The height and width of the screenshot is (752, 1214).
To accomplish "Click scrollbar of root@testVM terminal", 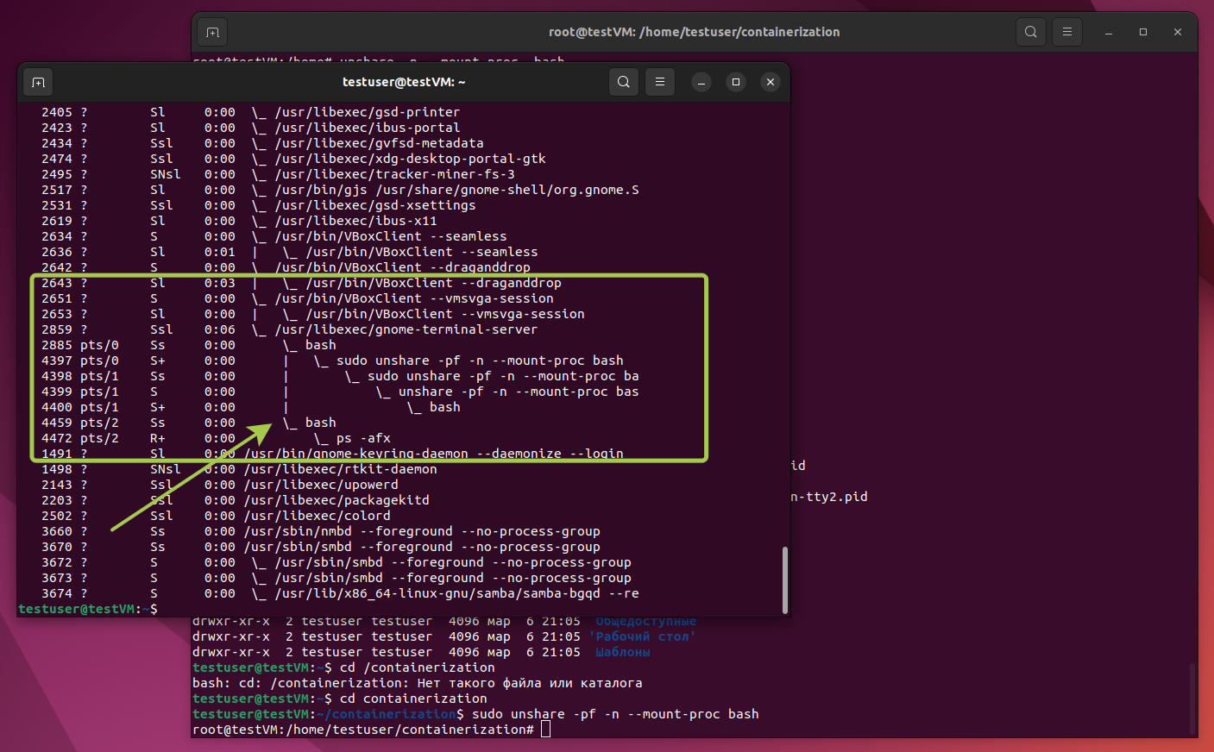I will tap(1193, 699).
